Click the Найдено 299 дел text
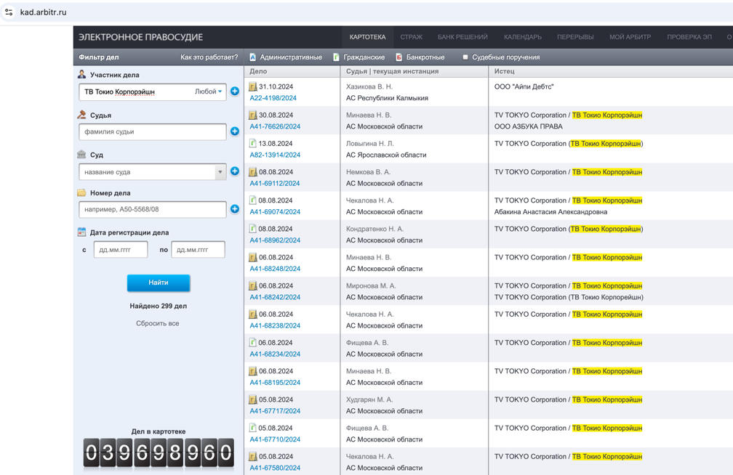733x475 pixels. click(158, 306)
